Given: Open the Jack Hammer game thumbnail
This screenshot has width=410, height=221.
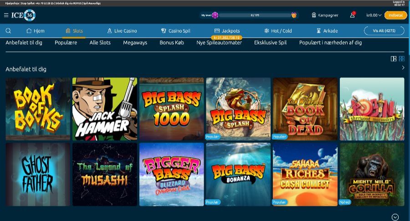Looking at the screenshot, I should coord(105,108).
